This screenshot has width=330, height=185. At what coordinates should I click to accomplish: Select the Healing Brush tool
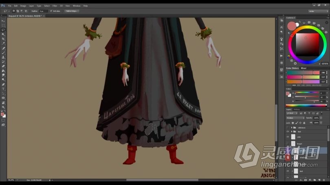[3, 48]
